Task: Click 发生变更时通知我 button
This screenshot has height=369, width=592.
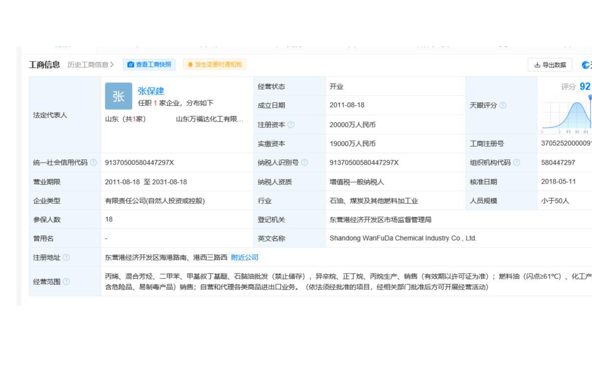Action: point(214,64)
